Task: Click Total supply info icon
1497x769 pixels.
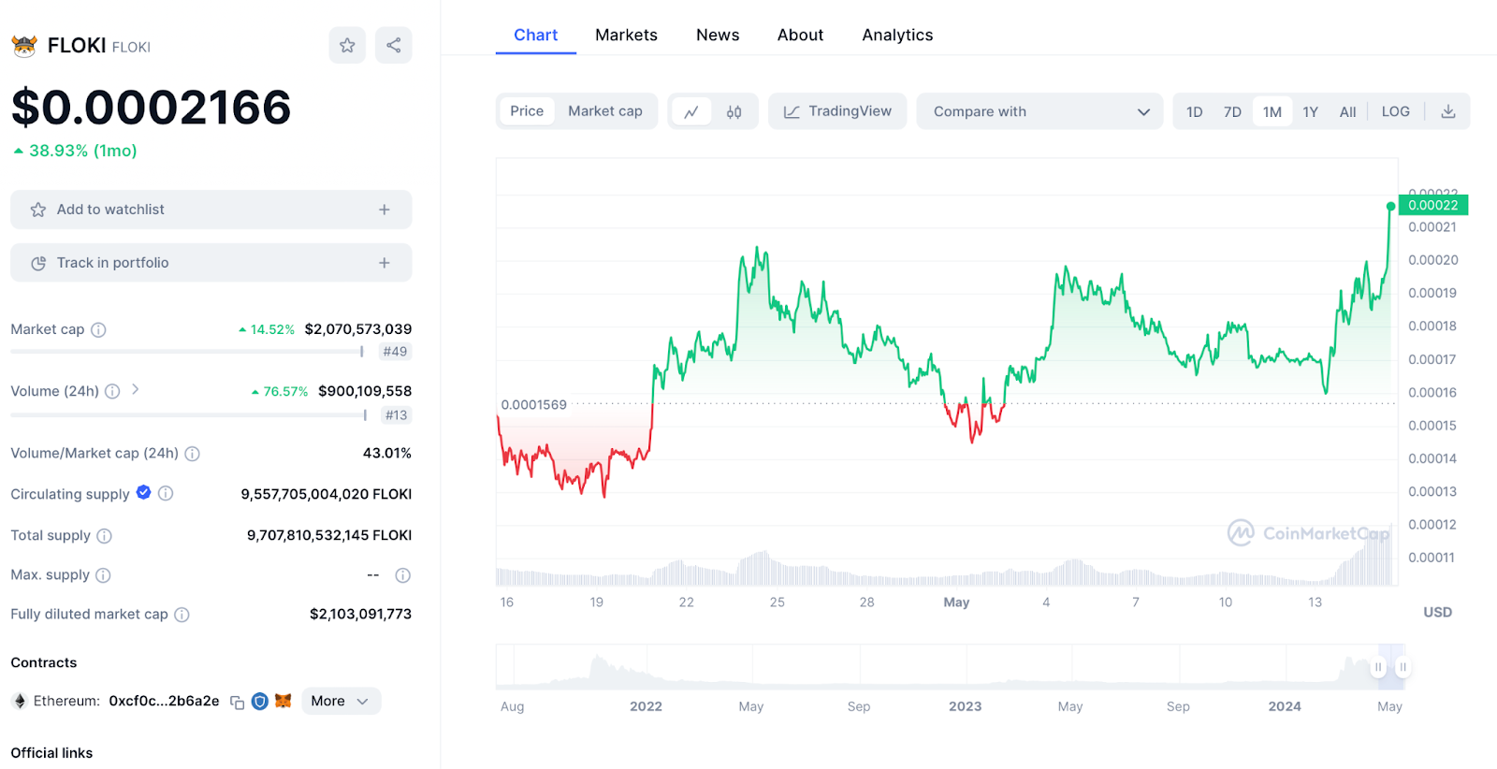Action: [x=105, y=536]
